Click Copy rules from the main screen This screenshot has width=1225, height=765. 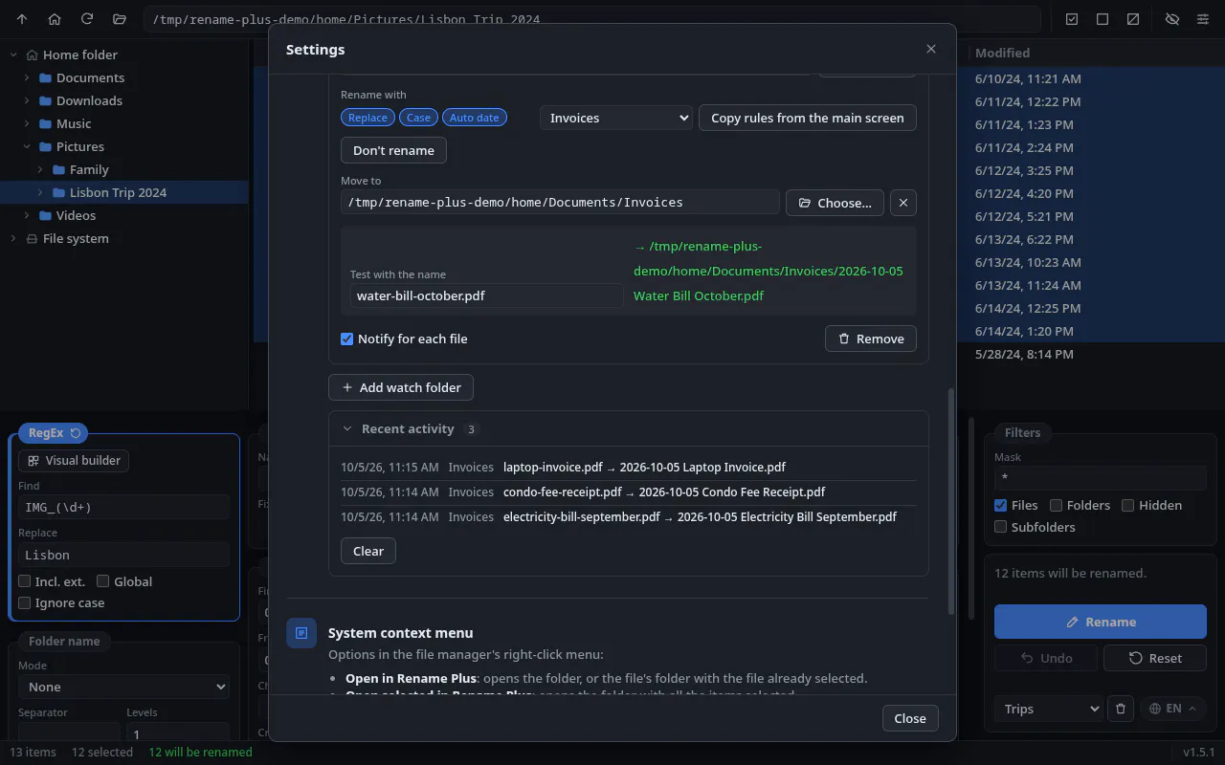pos(808,118)
